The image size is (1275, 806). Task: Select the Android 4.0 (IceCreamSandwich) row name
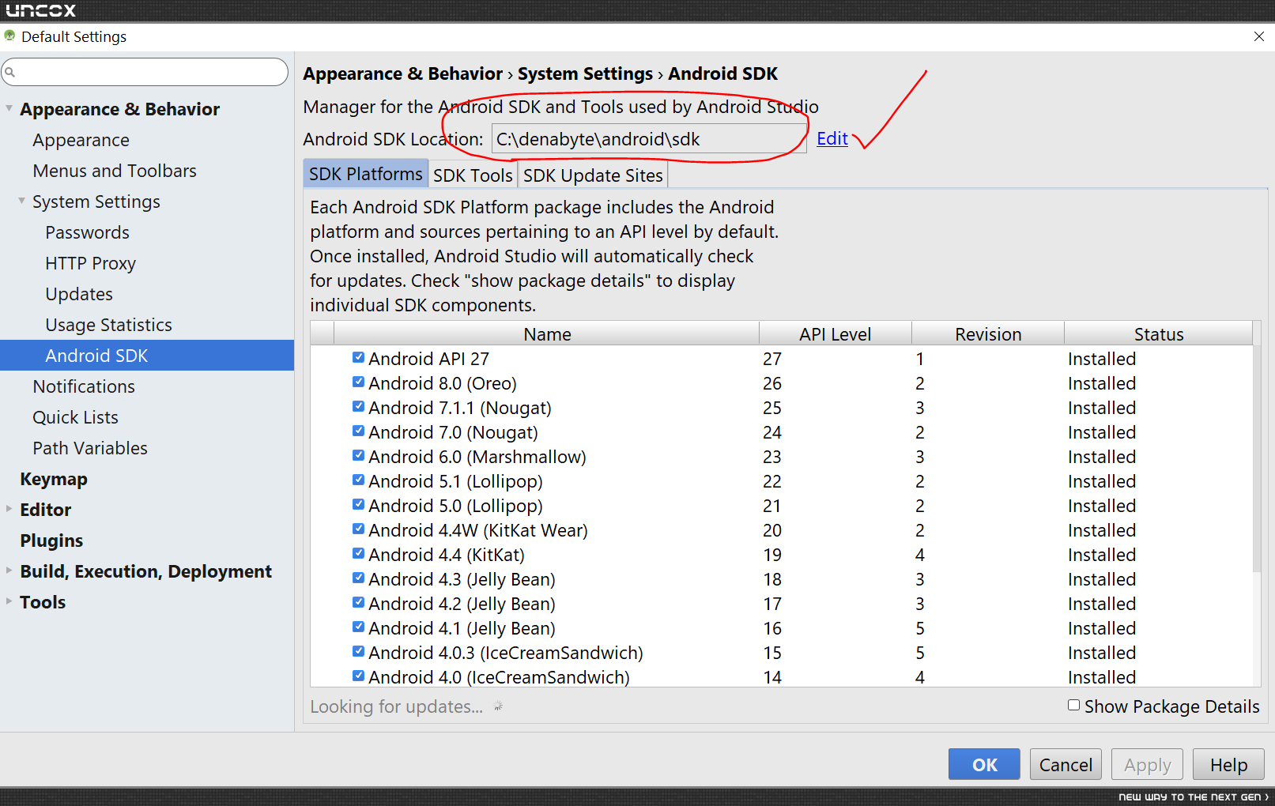pos(499,677)
